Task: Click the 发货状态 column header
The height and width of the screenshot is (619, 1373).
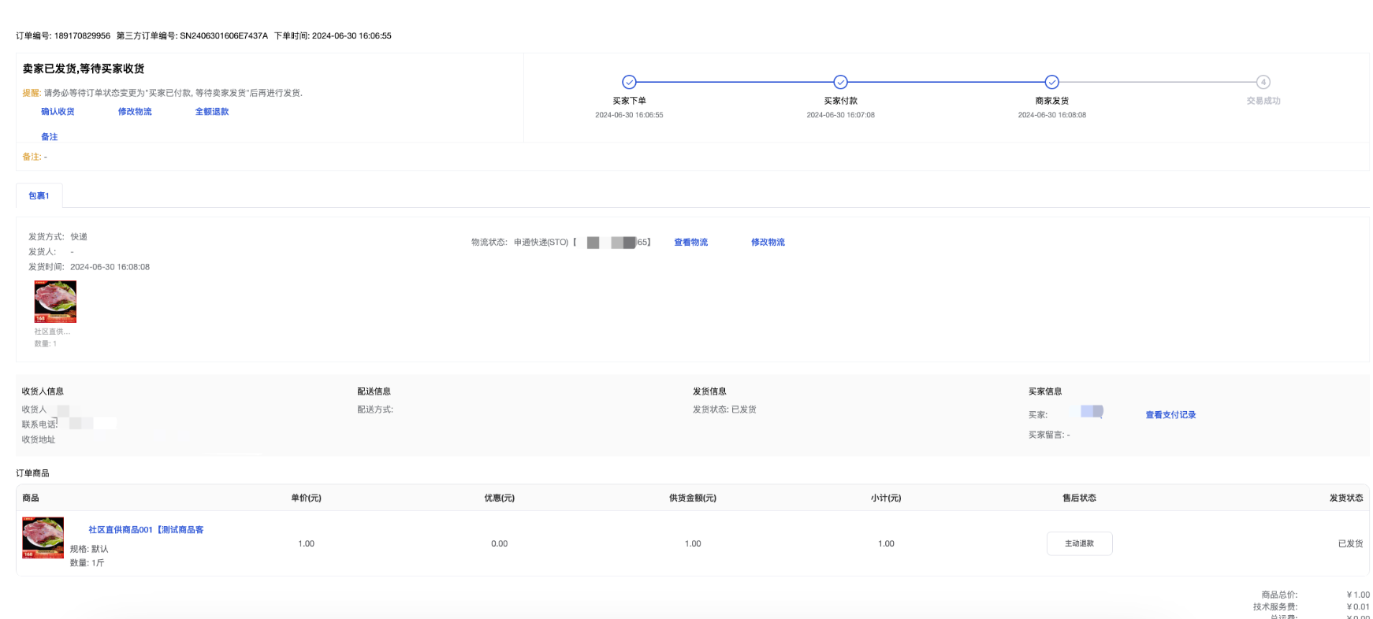Action: coord(1345,499)
